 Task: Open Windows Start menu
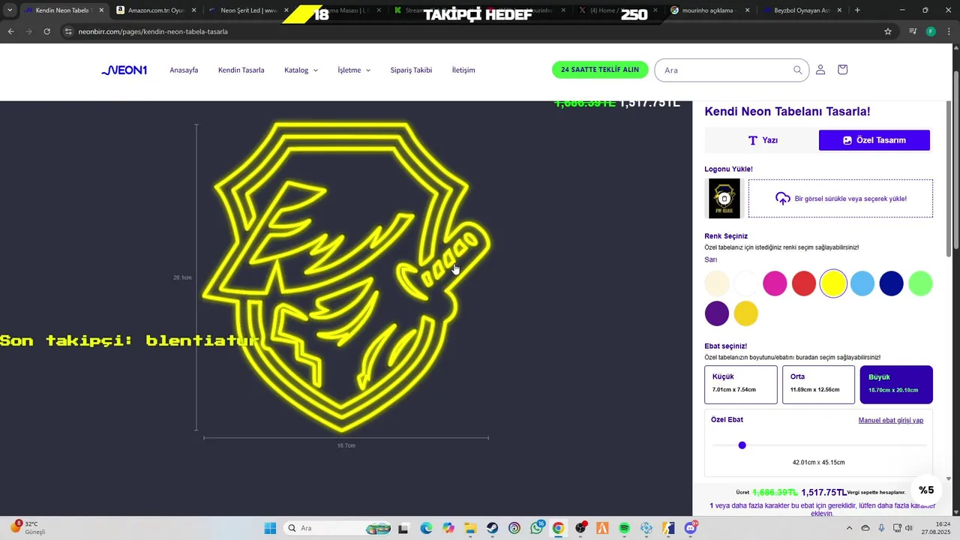pos(270,528)
